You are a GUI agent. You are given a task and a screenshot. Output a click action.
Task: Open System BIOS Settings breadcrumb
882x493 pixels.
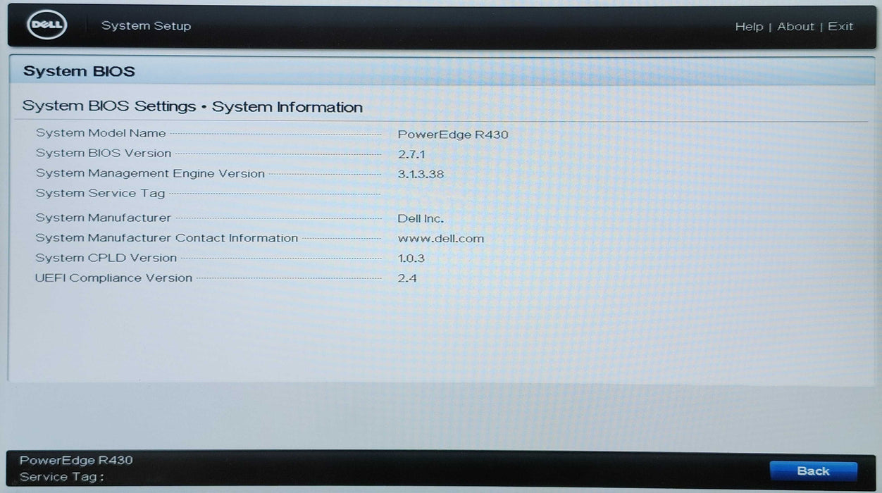coord(108,106)
